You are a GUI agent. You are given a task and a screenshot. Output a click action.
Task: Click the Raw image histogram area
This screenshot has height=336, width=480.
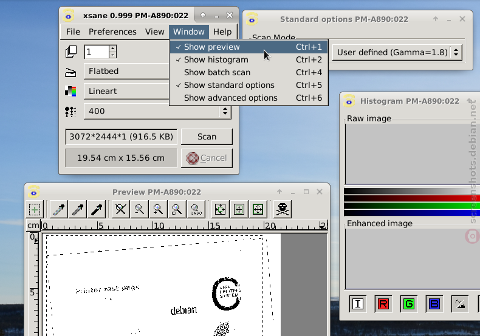413,153
